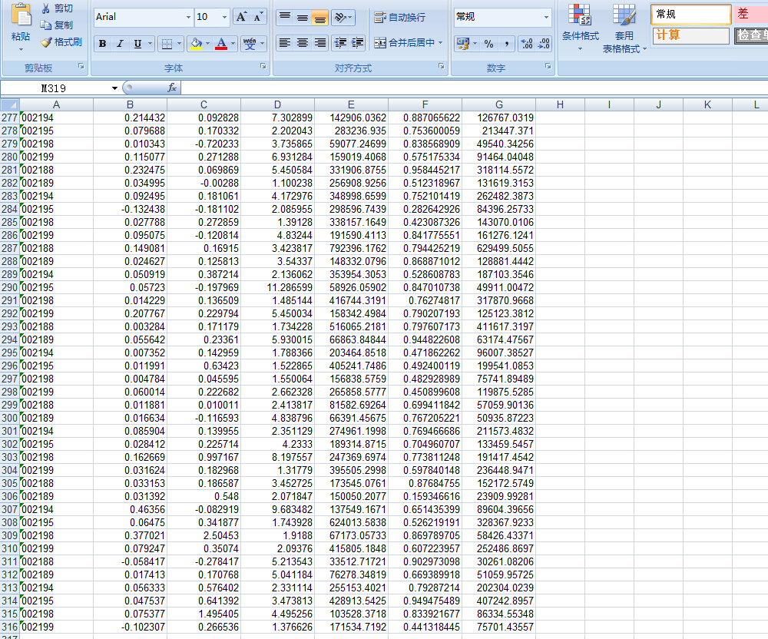Open the 常规 number format dropdown
Screen dimensions: 768x639
(x=546, y=17)
